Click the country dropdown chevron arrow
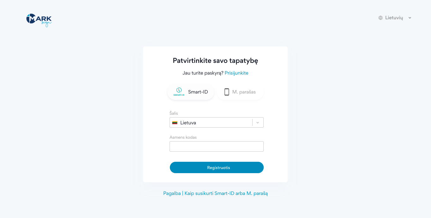Viewport: 431px width, 218px height. 258,123
